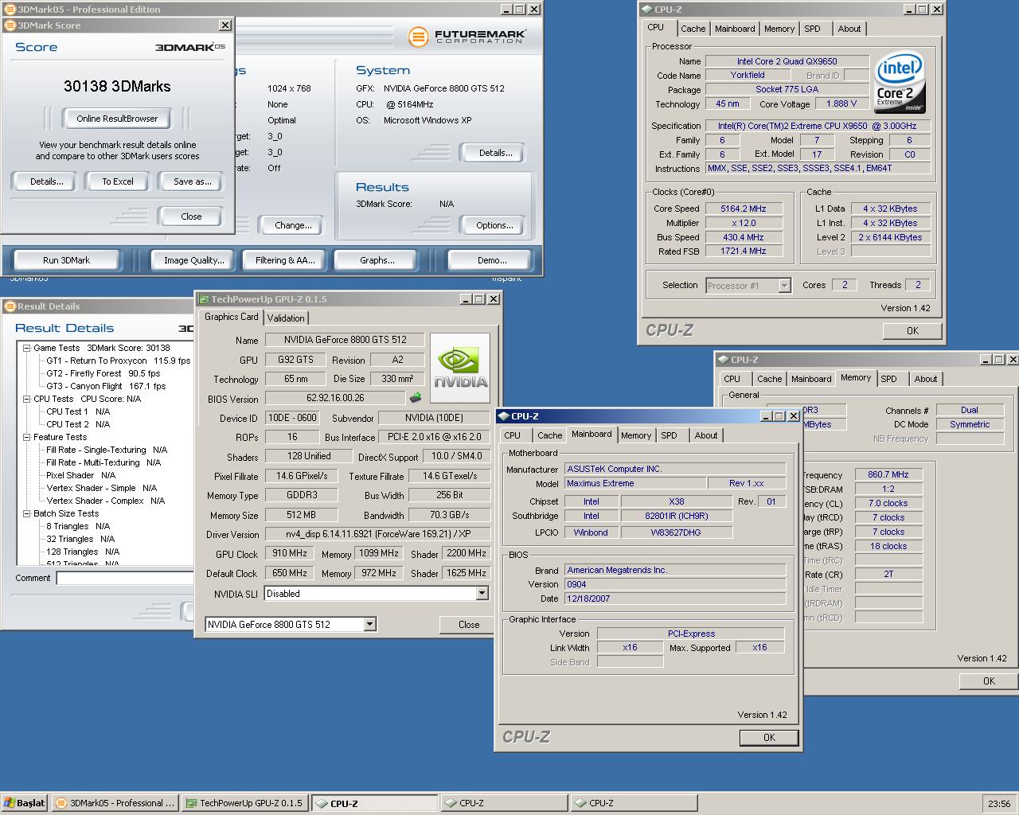1019x815 pixels.
Task: Click Close in the 3DMark Score dialog
Action: [191, 216]
